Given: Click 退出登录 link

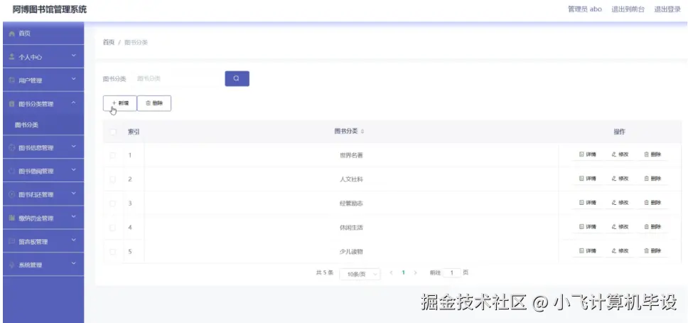Looking at the screenshot, I should (667, 9).
